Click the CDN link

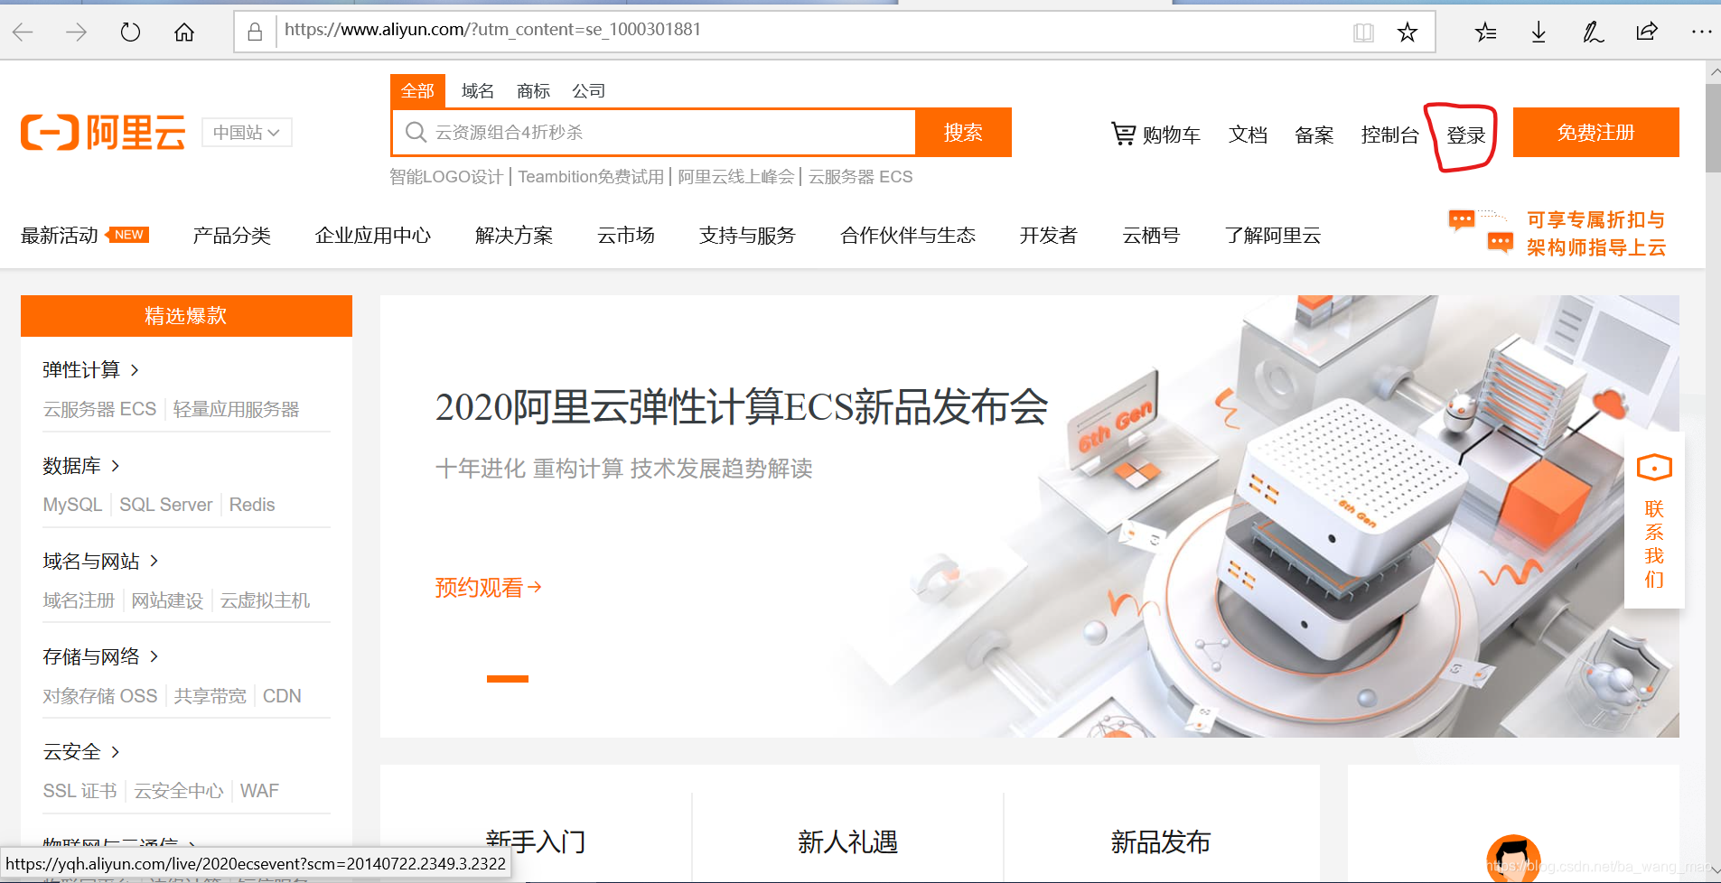tap(282, 696)
